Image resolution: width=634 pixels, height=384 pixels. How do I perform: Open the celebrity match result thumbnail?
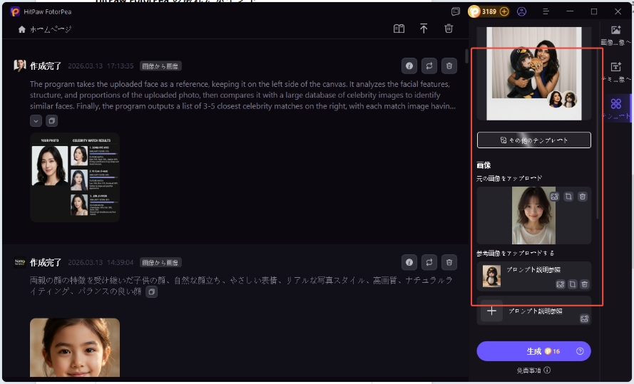75,177
